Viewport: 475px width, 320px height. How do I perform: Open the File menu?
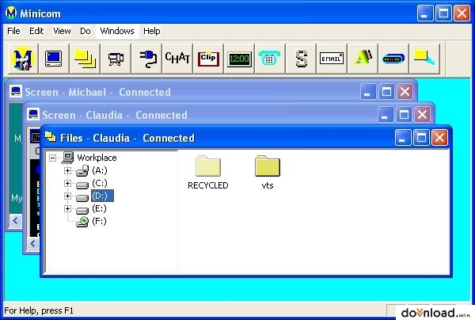13,31
